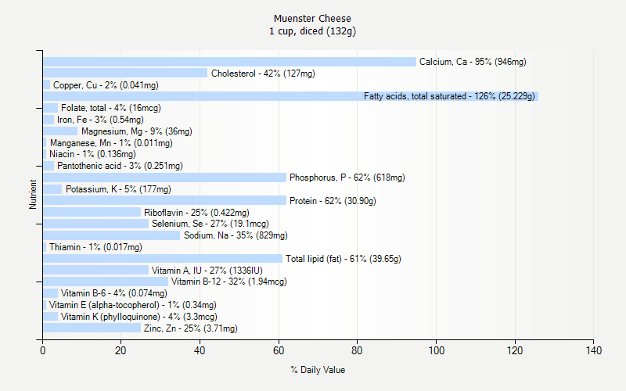This screenshot has height=391, width=626.
Task: Click the Magnesium, Mg 9% label
Action: 136,131
